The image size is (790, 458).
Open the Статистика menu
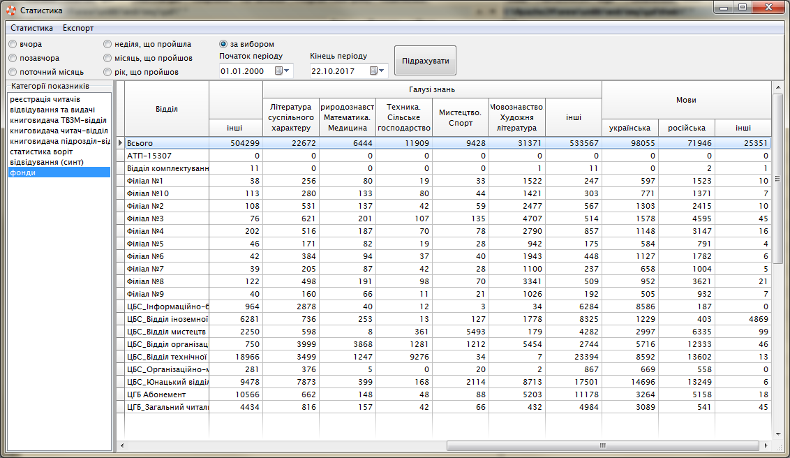(x=31, y=28)
